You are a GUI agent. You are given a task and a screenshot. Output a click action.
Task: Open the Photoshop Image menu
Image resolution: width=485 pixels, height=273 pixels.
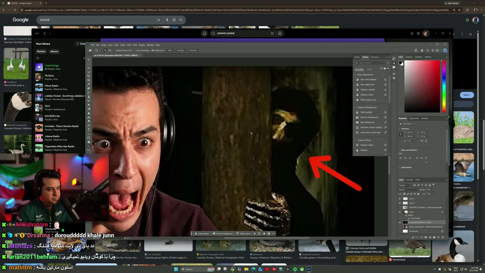[x=103, y=45]
